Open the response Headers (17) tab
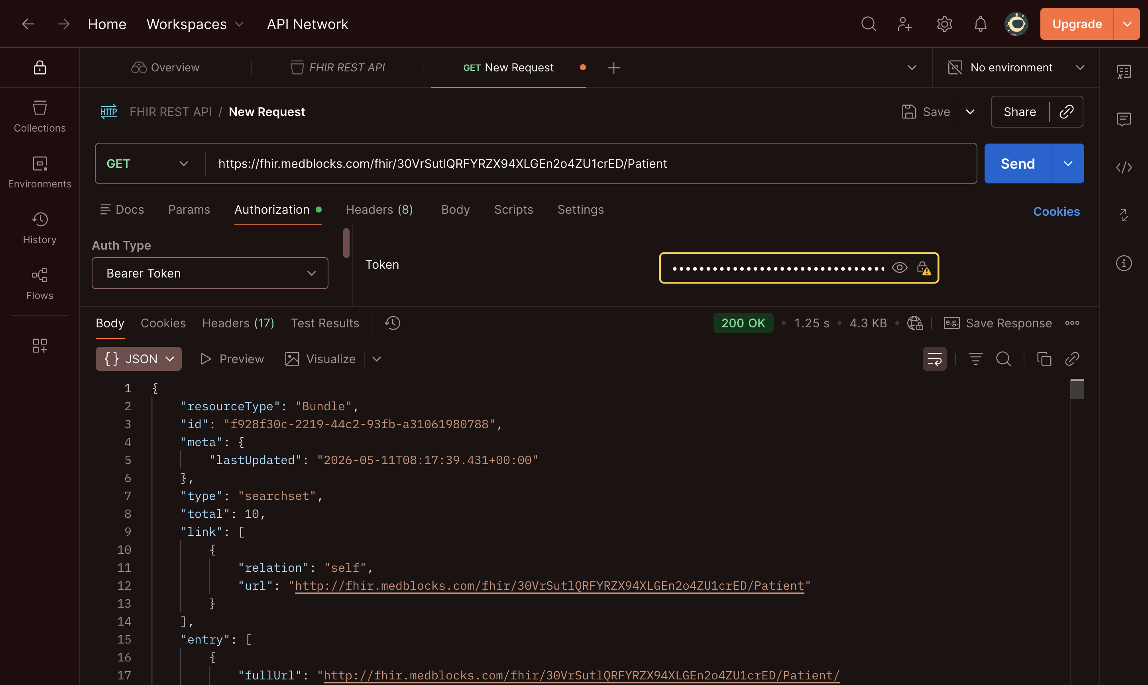1148x685 pixels. tap(238, 323)
